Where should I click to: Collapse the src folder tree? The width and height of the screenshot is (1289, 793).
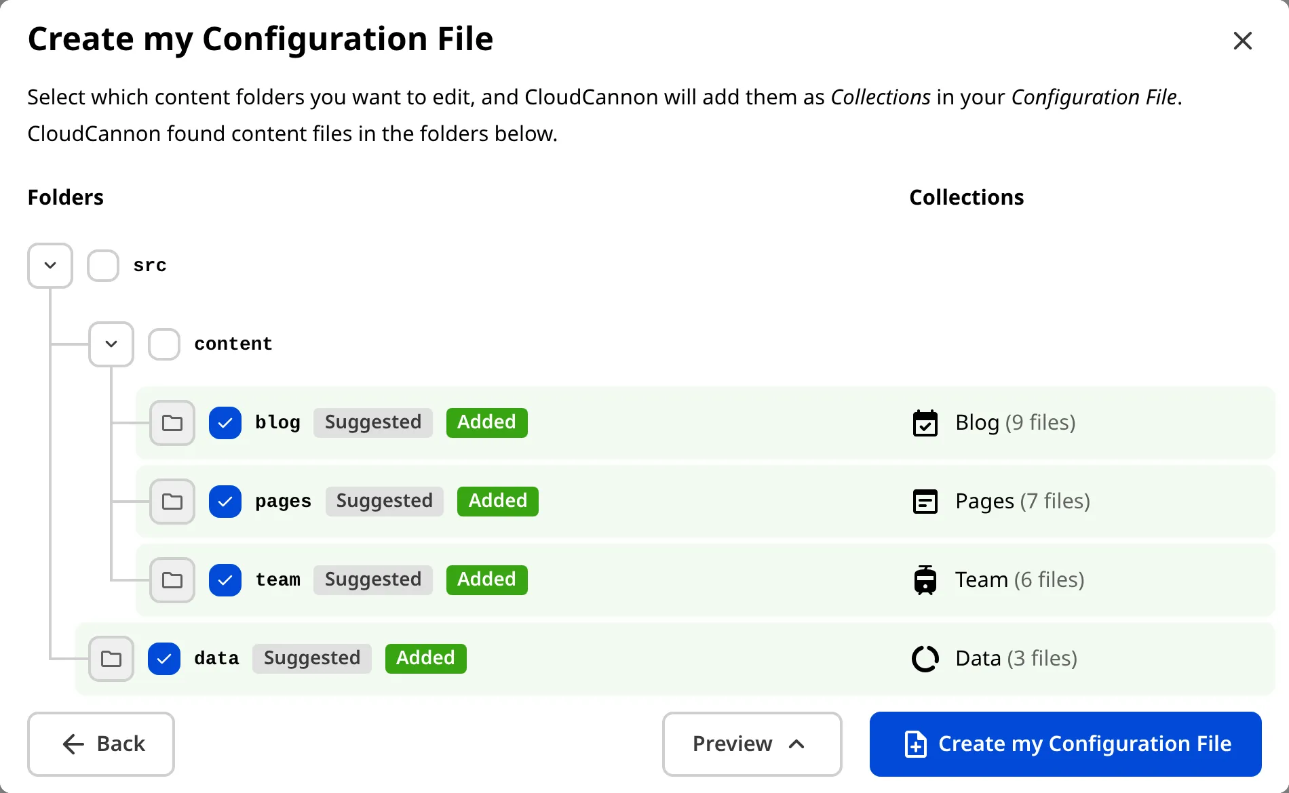[50, 265]
